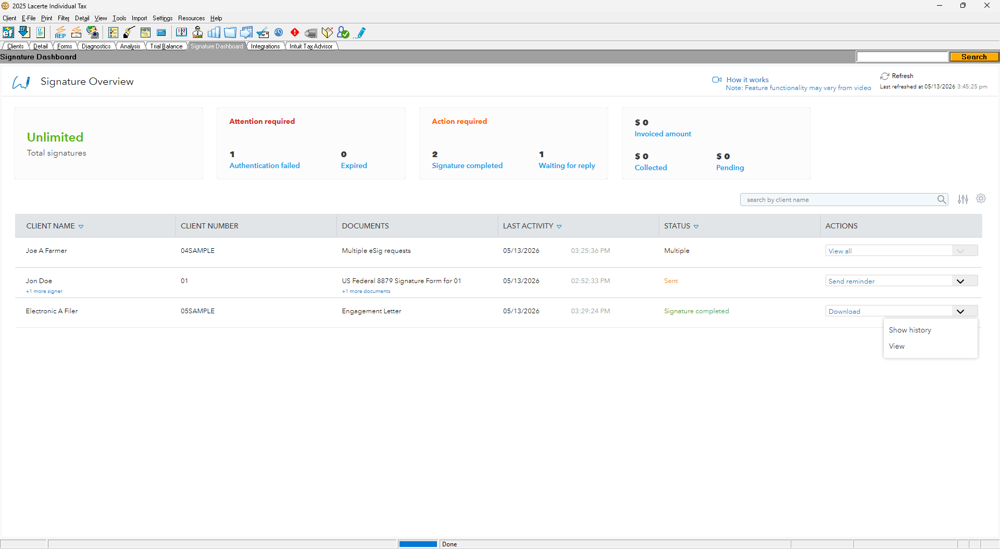Click the blue arrow grid toolbar icon
The height and width of the screenshot is (549, 1000).
point(246,32)
